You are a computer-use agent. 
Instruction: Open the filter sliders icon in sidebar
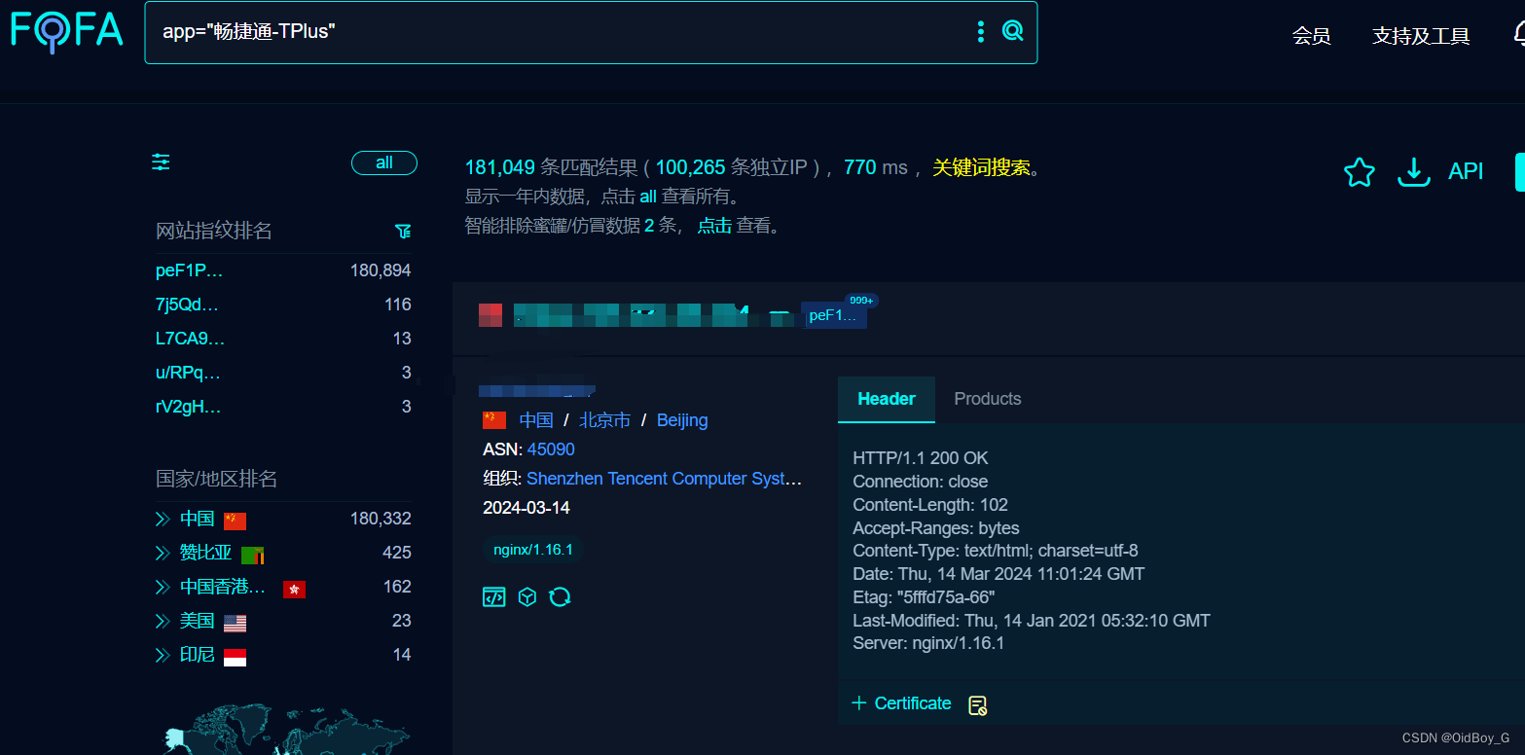(161, 162)
